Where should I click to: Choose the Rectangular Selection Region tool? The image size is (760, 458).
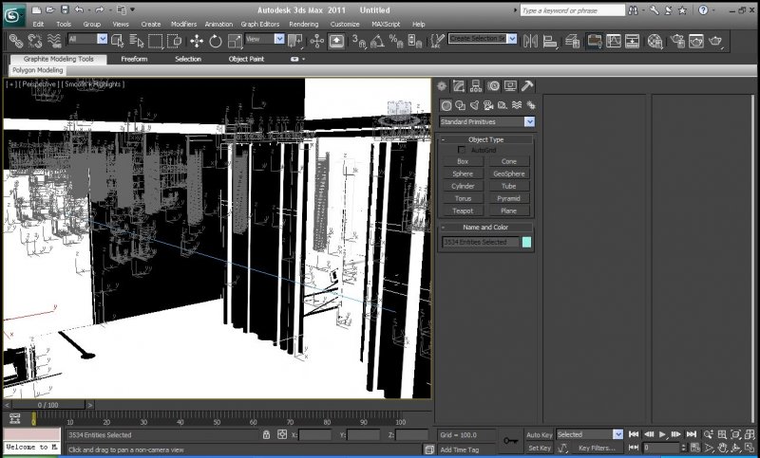coord(155,41)
